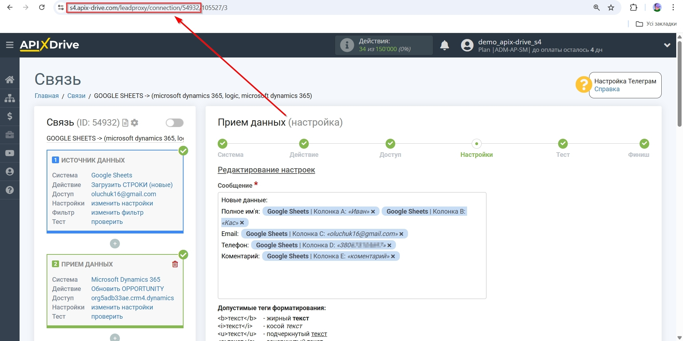Open org5adb33ae.crm4.dynamics access link
The width and height of the screenshot is (683, 341).
click(132, 298)
